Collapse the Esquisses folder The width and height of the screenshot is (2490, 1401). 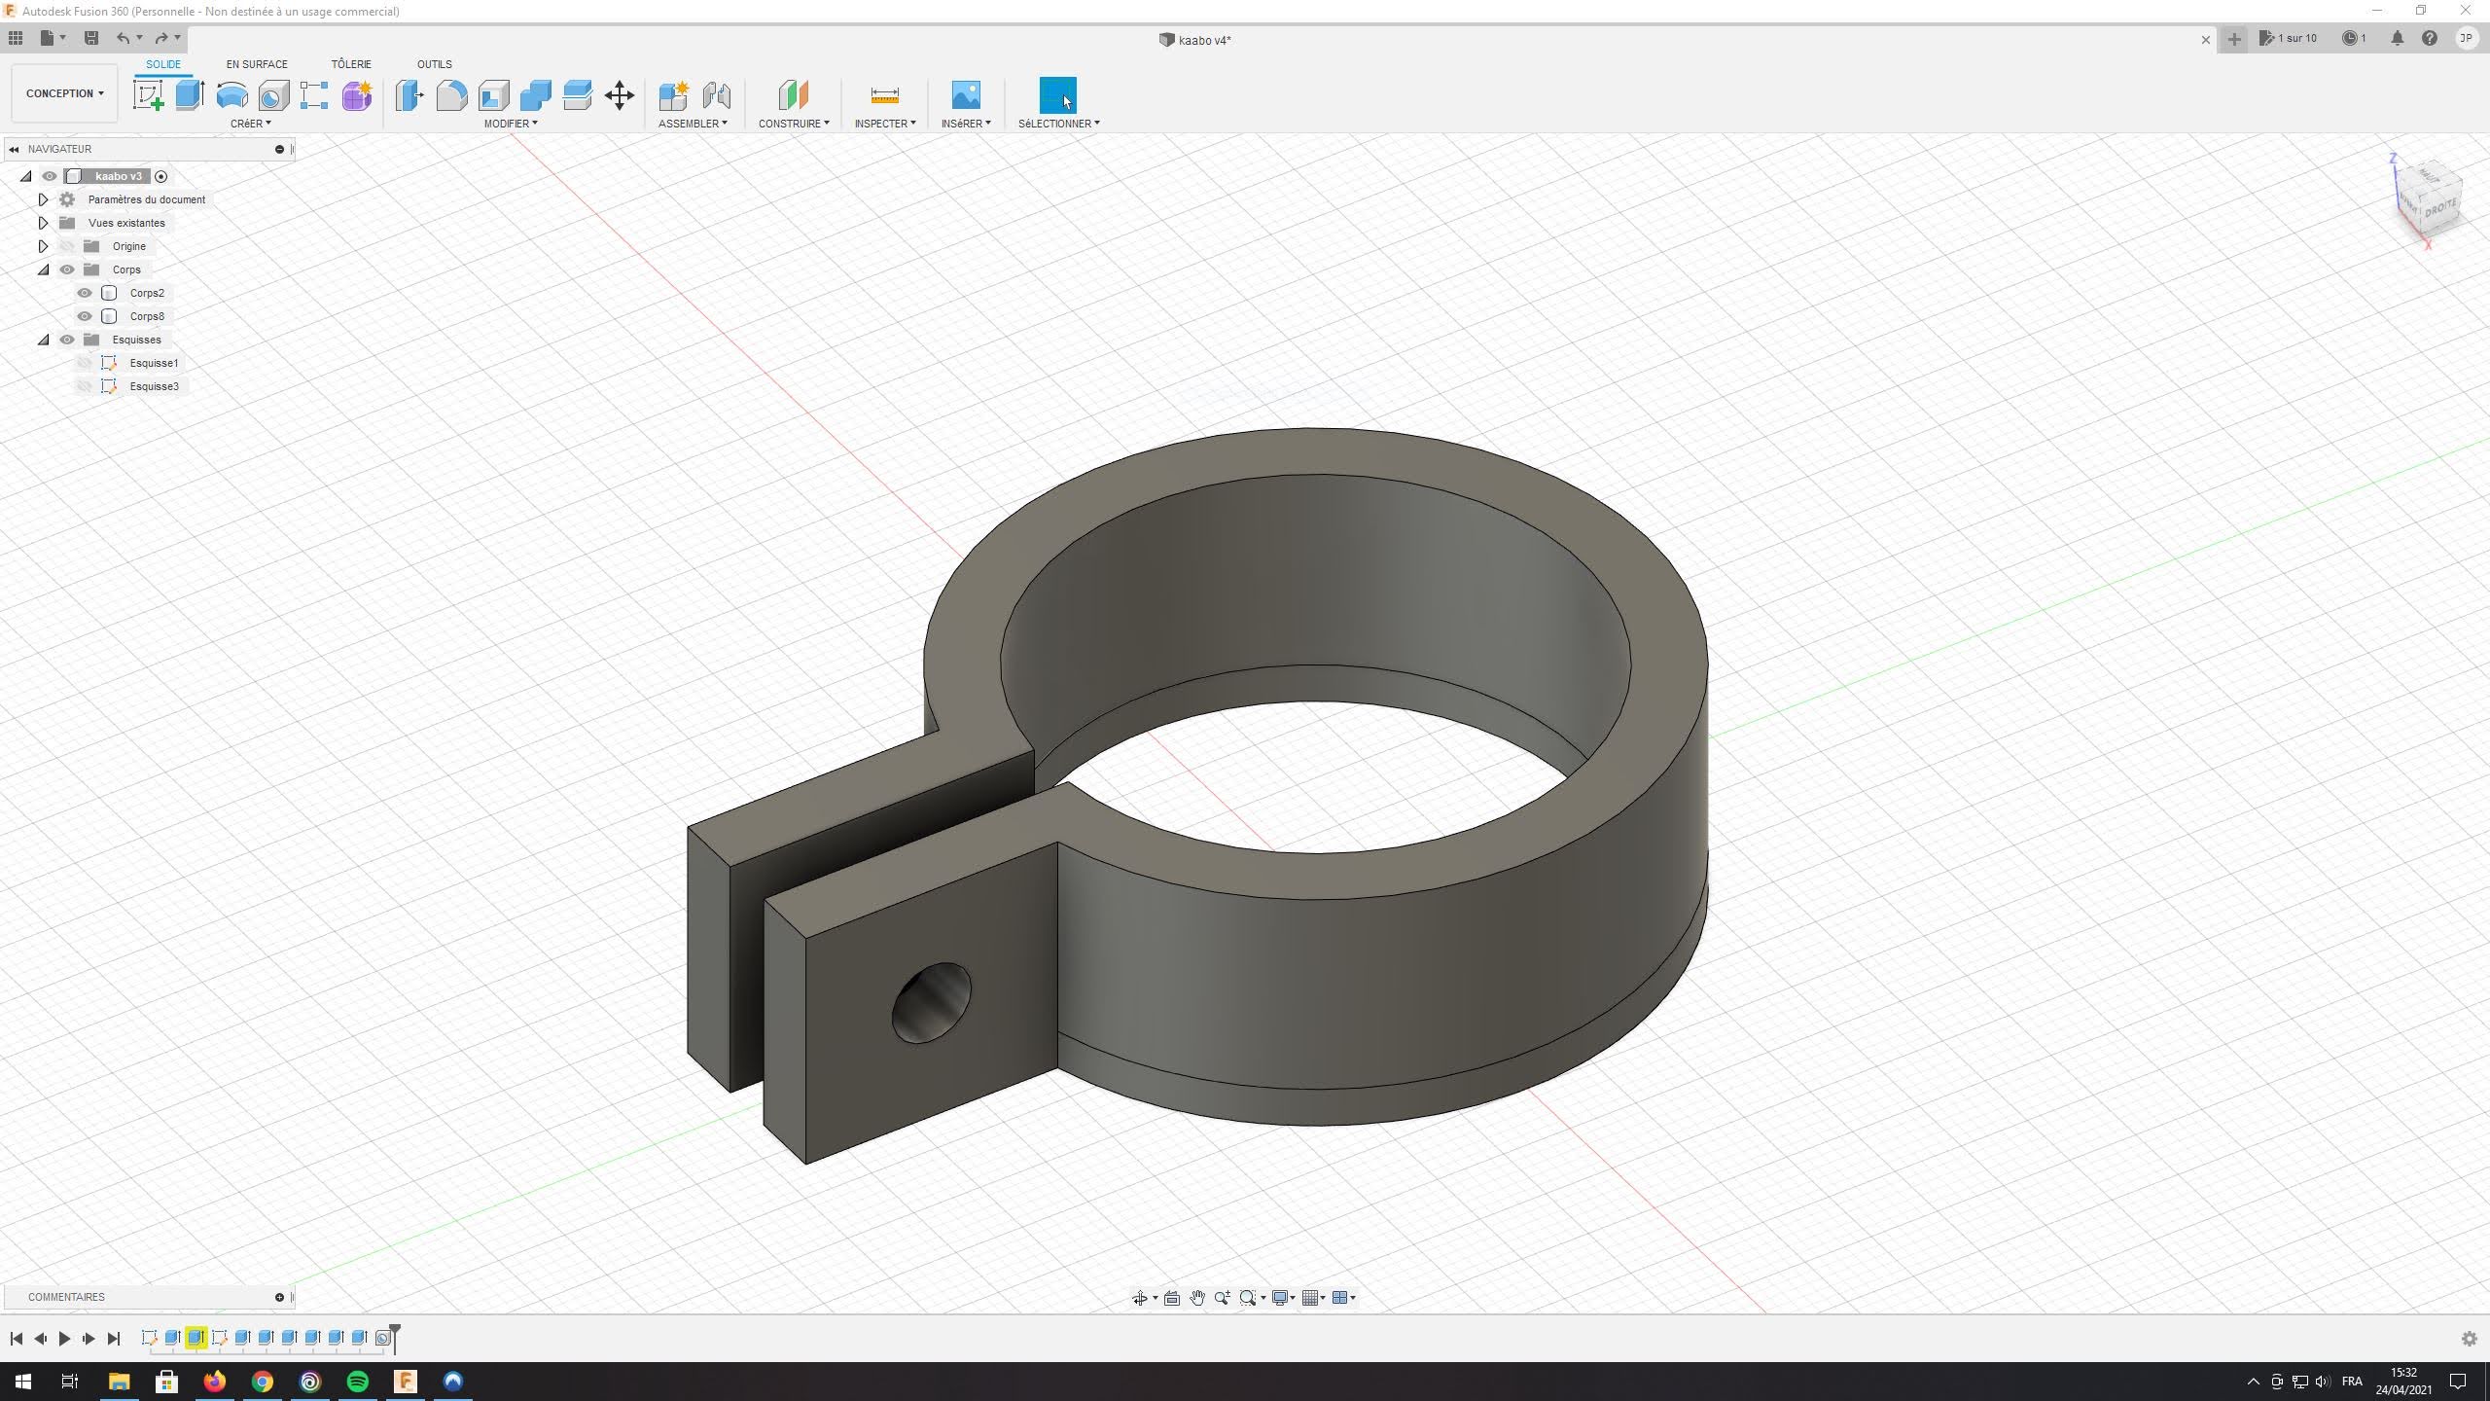coord(43,340)
